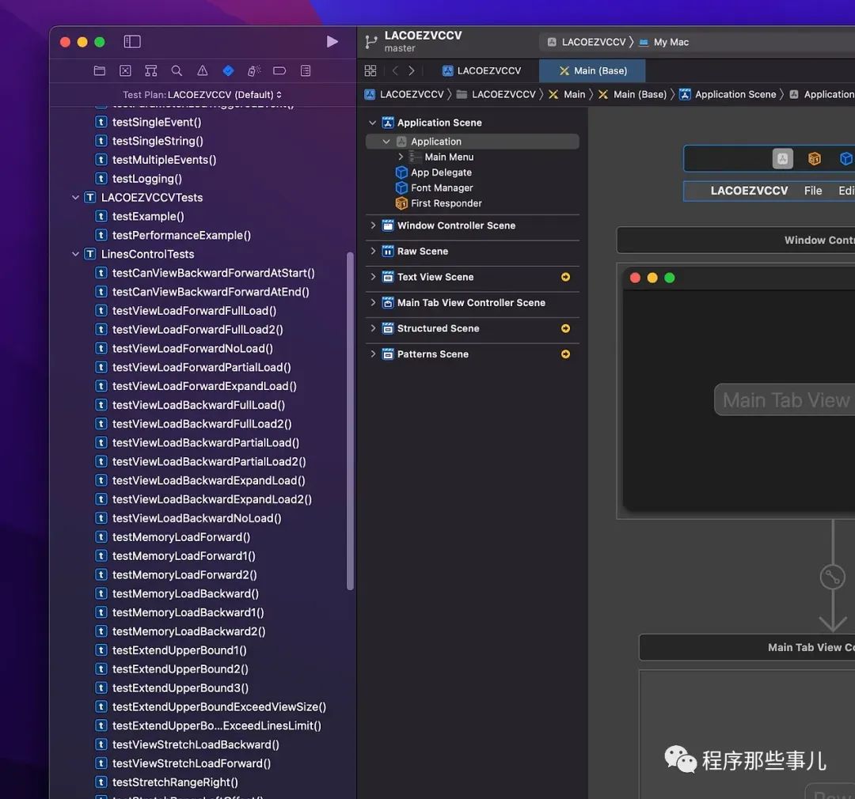The height and width of the screenshot is (799, 855).
Task: Expand the Window Controller Scene
Action: [x=373, y=225]
